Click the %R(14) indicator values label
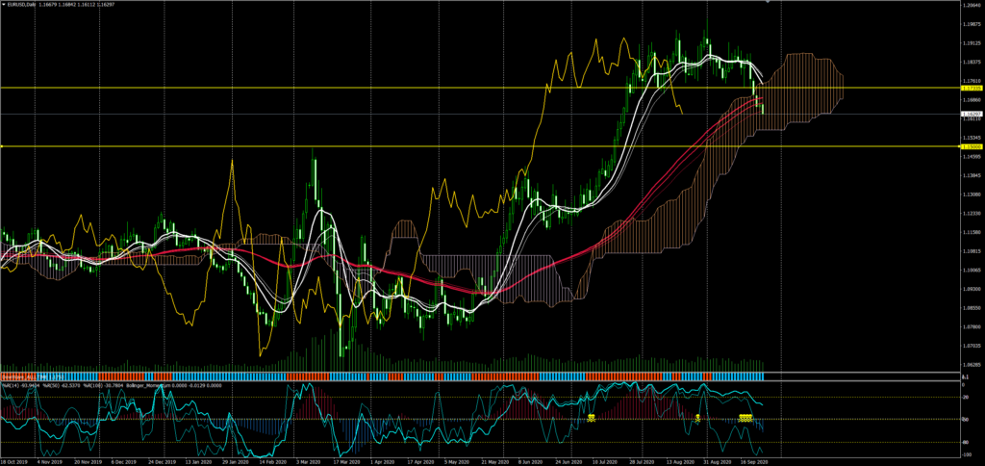This screenshot has width=985, height=466. click(21, 386)
